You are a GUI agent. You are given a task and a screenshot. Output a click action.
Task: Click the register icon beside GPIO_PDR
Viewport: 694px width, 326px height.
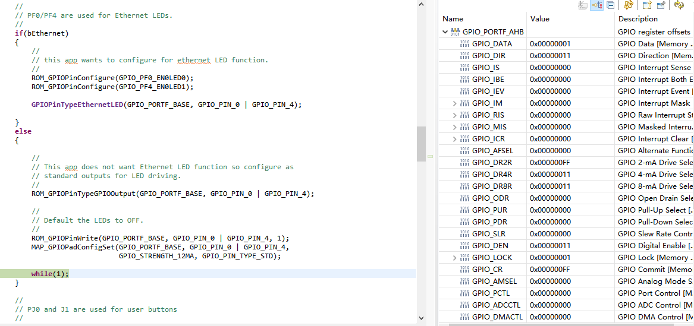[464, 221]
